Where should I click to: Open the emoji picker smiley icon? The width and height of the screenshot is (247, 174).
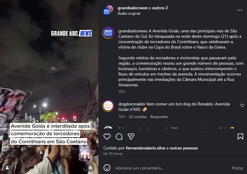point(107,168)
